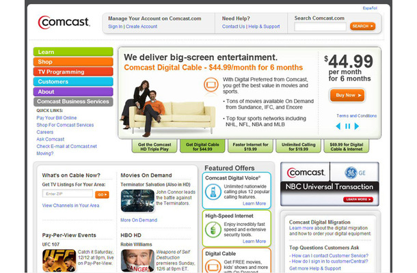Open the Contact Us link
The height and width of the screenshot is (273, 417).
pos(233,27)
